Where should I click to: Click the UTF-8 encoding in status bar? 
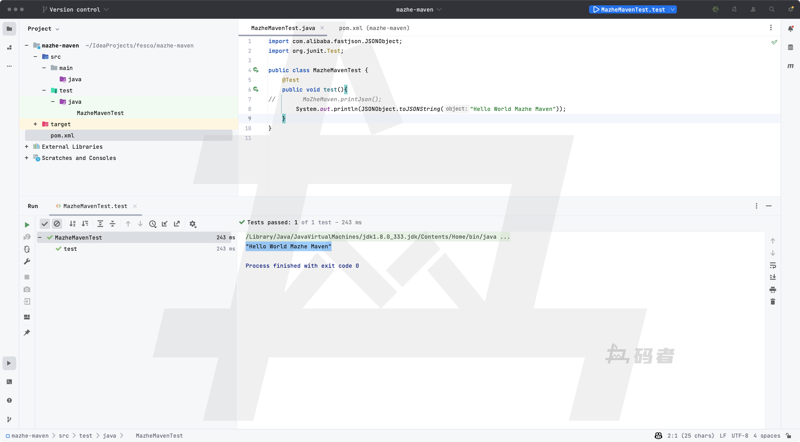(740, 436)
